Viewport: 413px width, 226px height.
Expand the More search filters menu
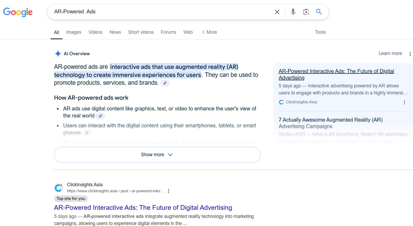(x=209, y=32)
